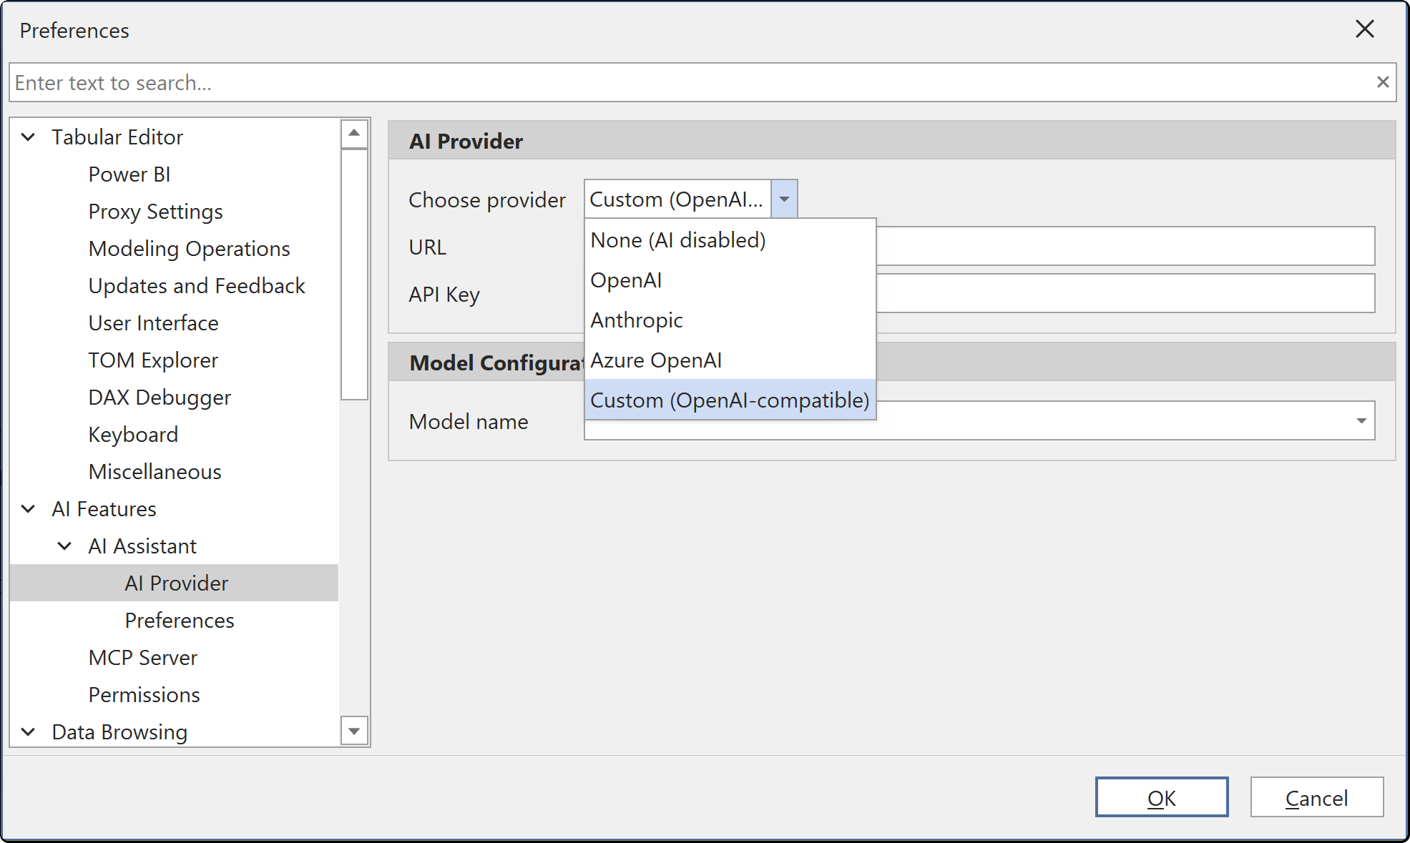Click into the search text field
The width and height of the screenshot is (1410, 843).
690,82
